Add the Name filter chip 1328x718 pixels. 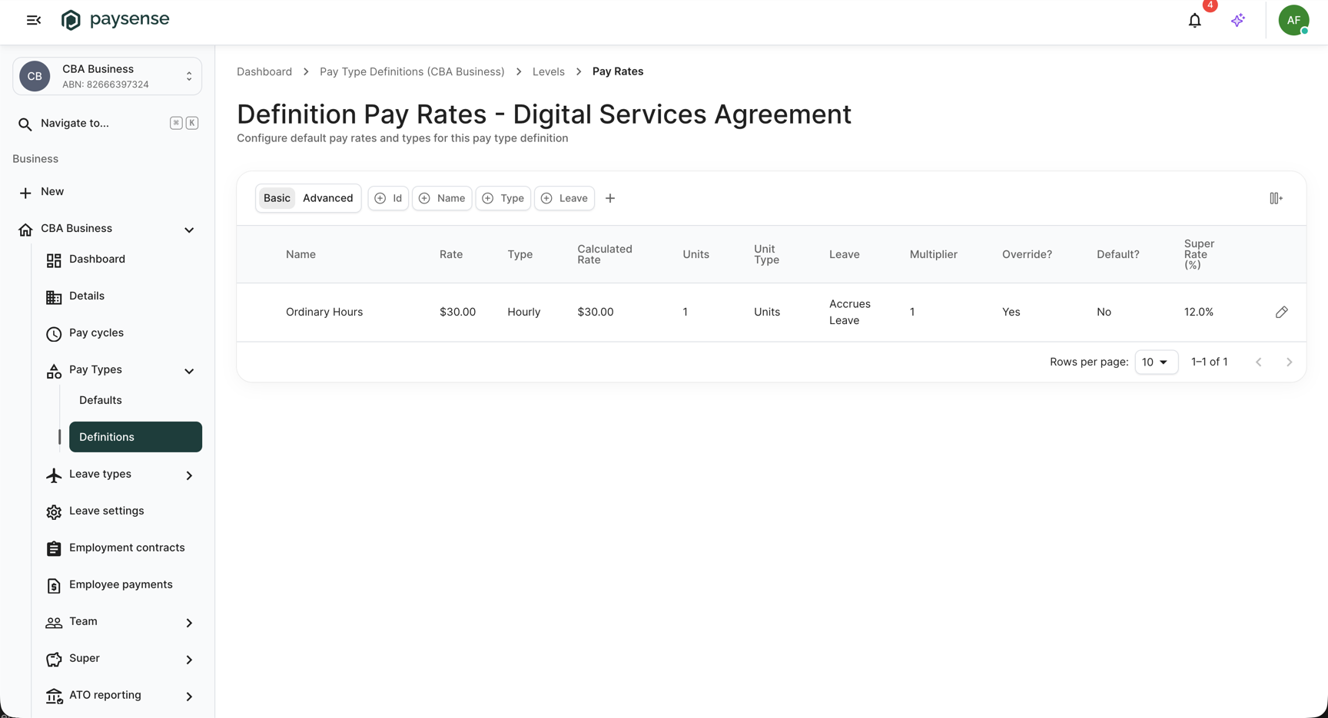coord(442,198)
